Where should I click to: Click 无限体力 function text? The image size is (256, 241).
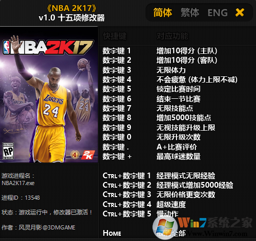pos(171,70)
